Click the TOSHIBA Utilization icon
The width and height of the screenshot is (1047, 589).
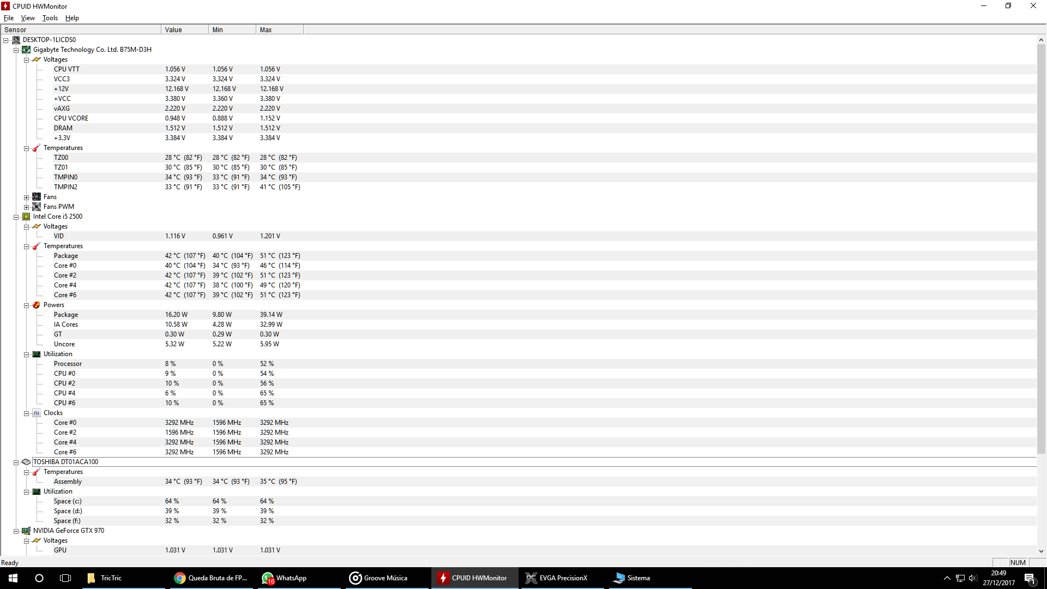37,491
